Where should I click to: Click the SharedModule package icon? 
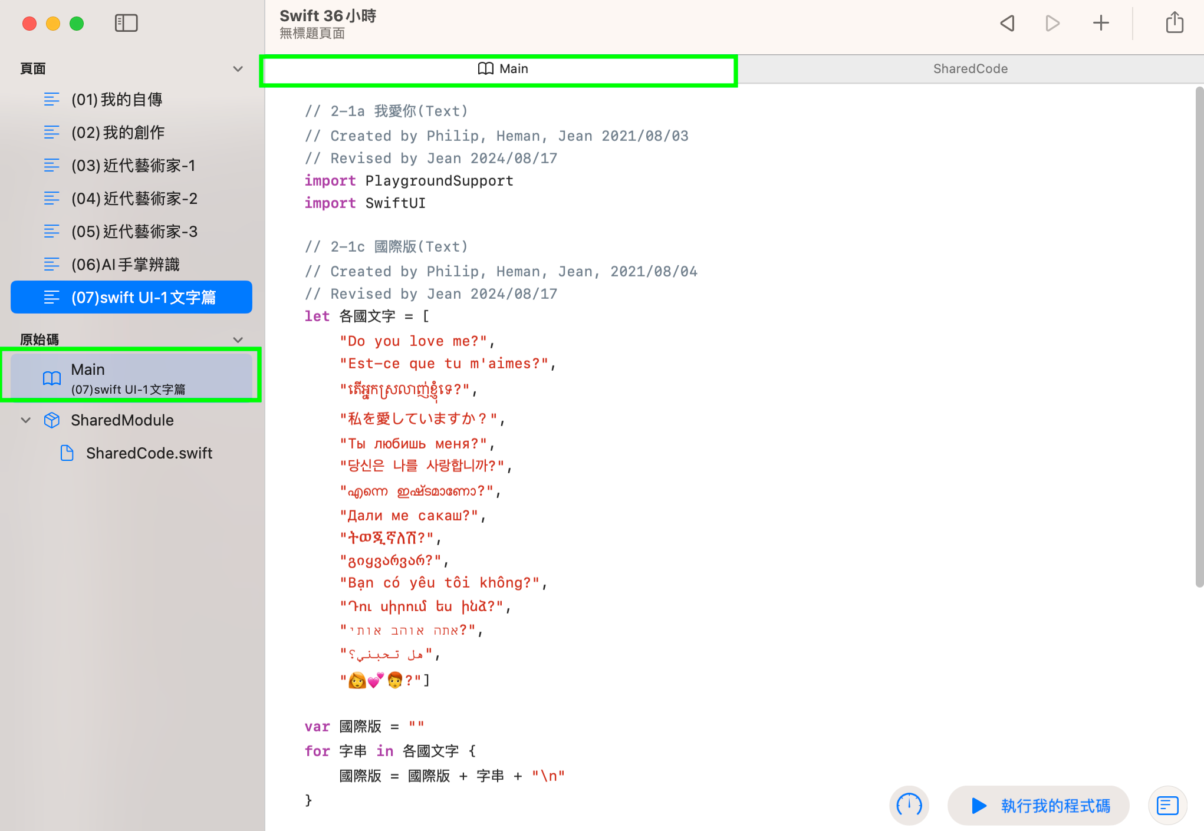point(52,420)
